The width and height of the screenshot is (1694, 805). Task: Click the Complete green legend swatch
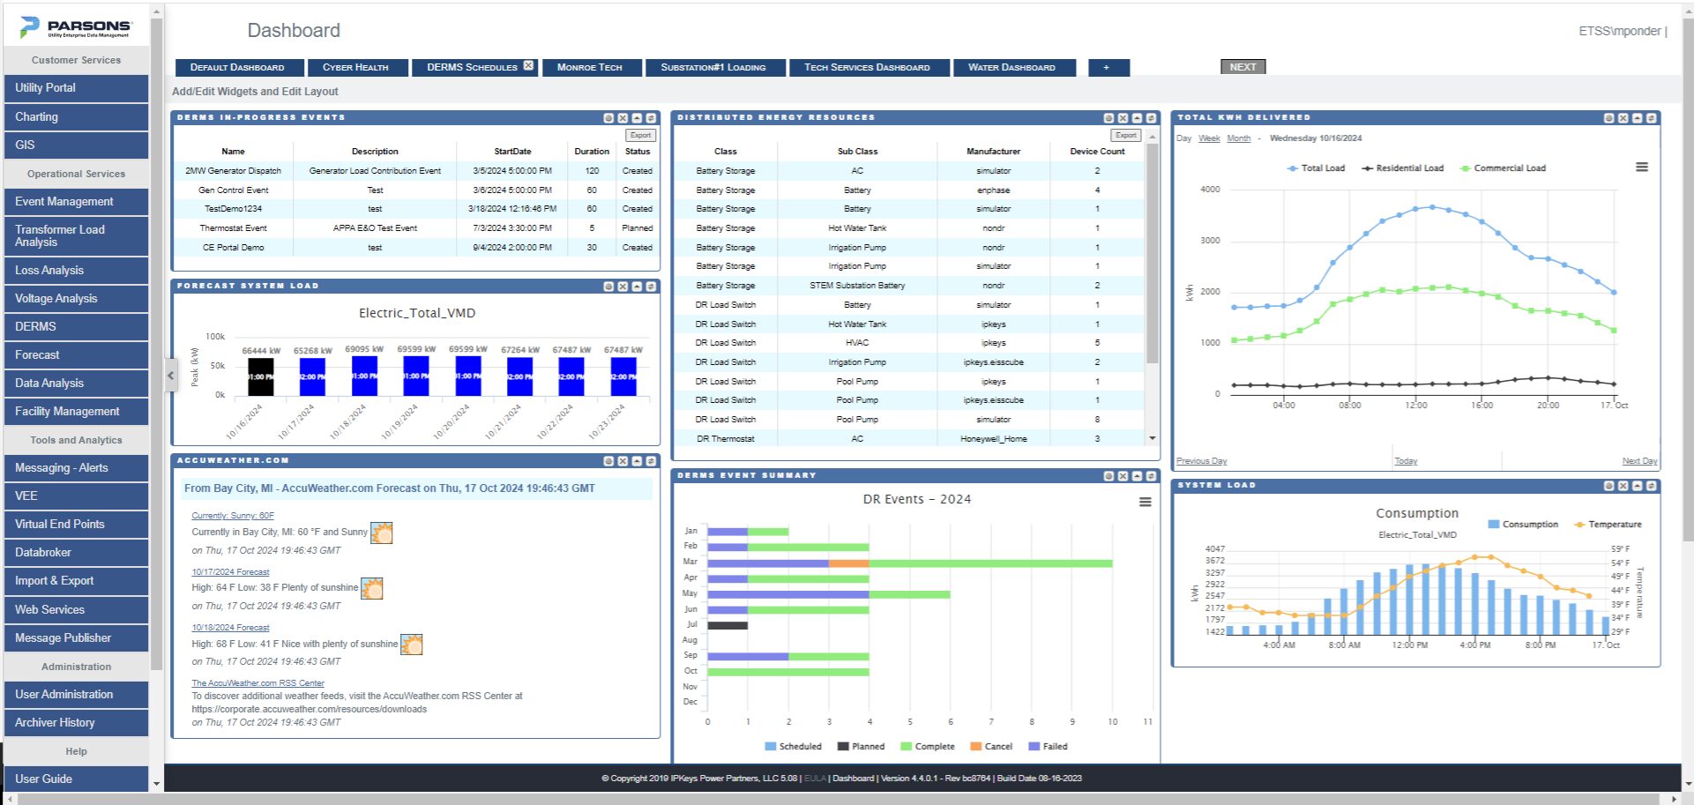pyautogui.click(x=906, y=747)
